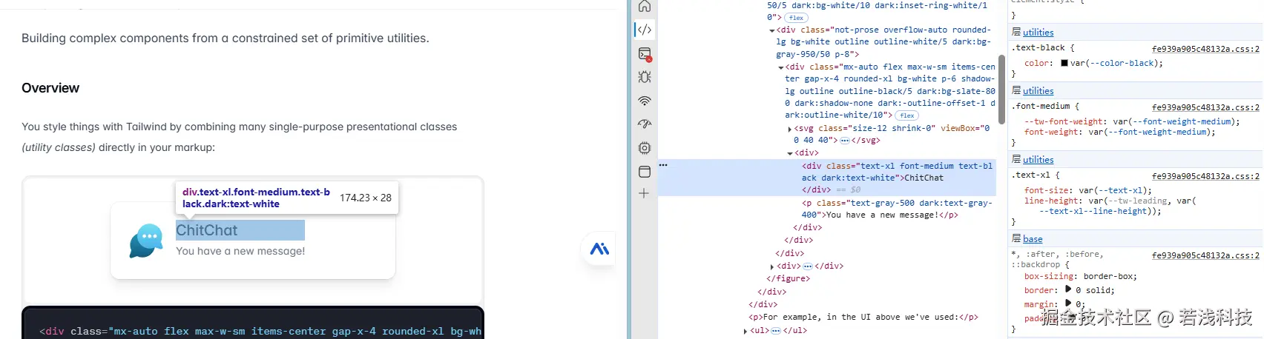Click the .text-black selector

(x=1038, y=47)
